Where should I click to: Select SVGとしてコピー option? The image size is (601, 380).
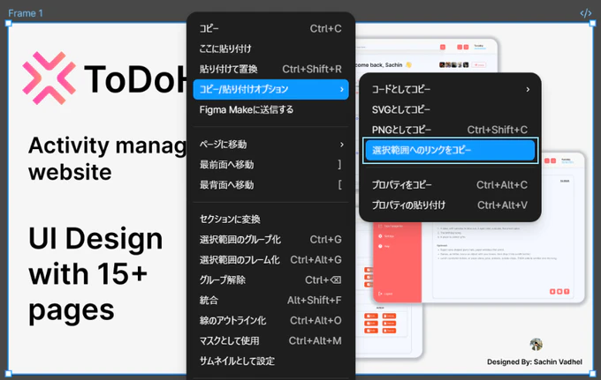pos(450,109)
